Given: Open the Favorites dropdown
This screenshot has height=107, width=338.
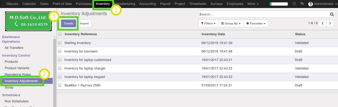Looking at the screenshot, I should point(256,23).
